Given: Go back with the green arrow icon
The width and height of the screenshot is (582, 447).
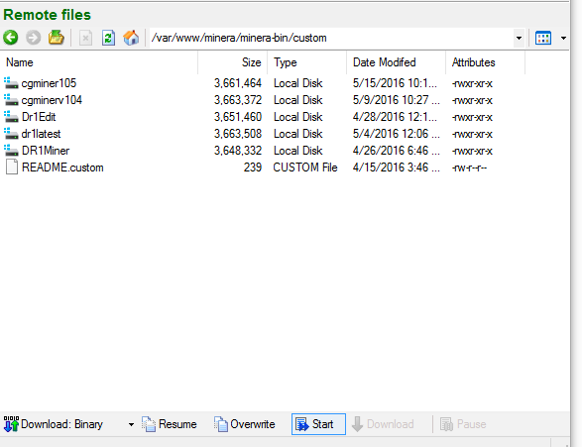Looking at the screenshot, I should tap(11, 38).
